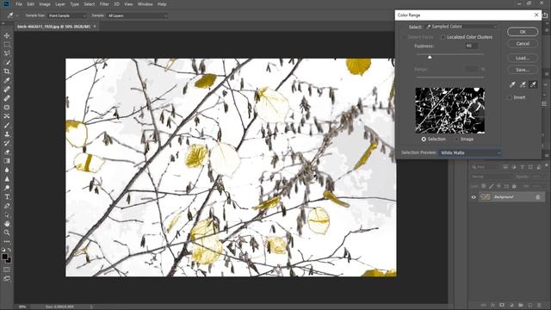
Task: Select the Brush tool
Action: pos(7,125)
